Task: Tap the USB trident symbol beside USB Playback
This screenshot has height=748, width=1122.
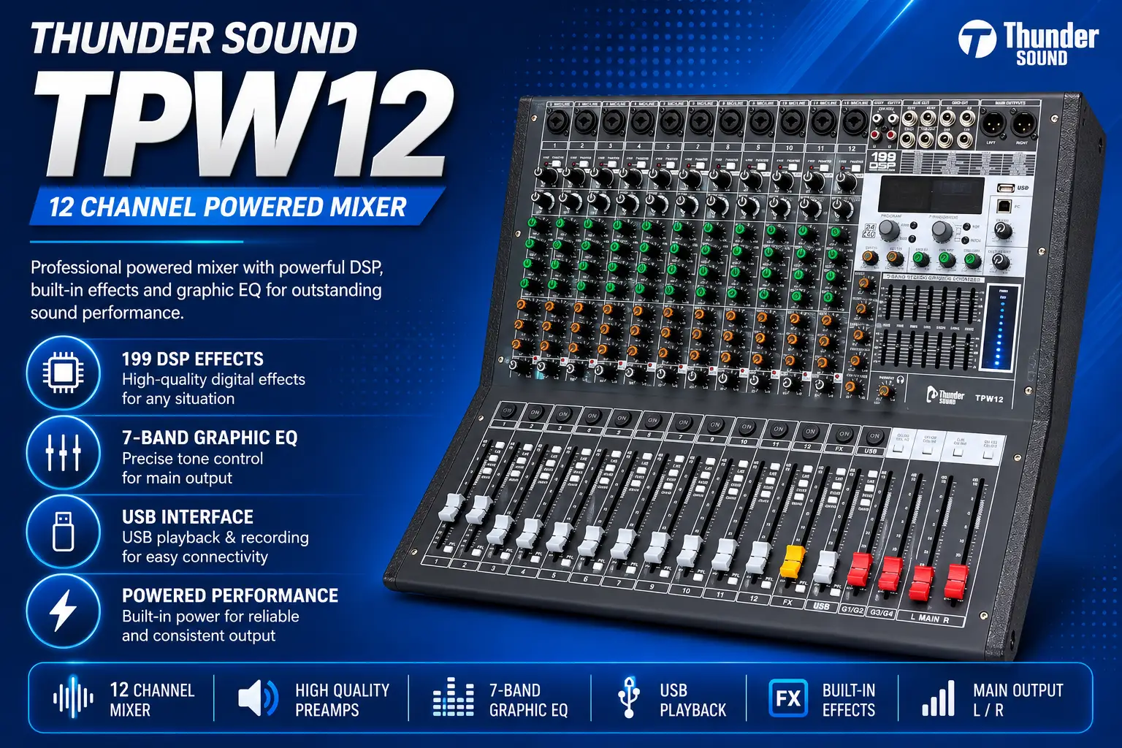Action: [x=628, y=698]
